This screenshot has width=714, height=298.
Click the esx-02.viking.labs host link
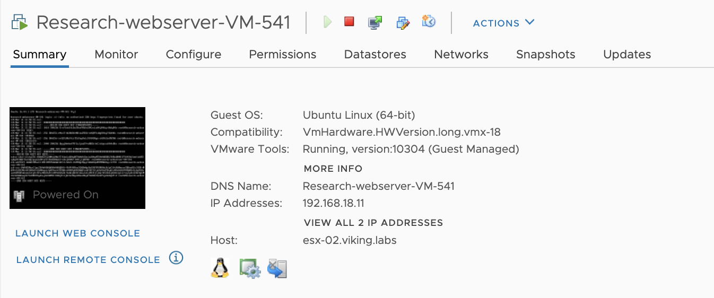pos(350,240)
